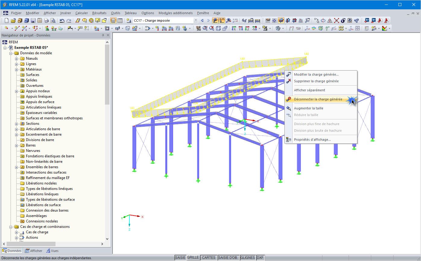Click the mirror tool icon with two triangles
This screenshot has height=261, width=421.
[x=330, y=20]
